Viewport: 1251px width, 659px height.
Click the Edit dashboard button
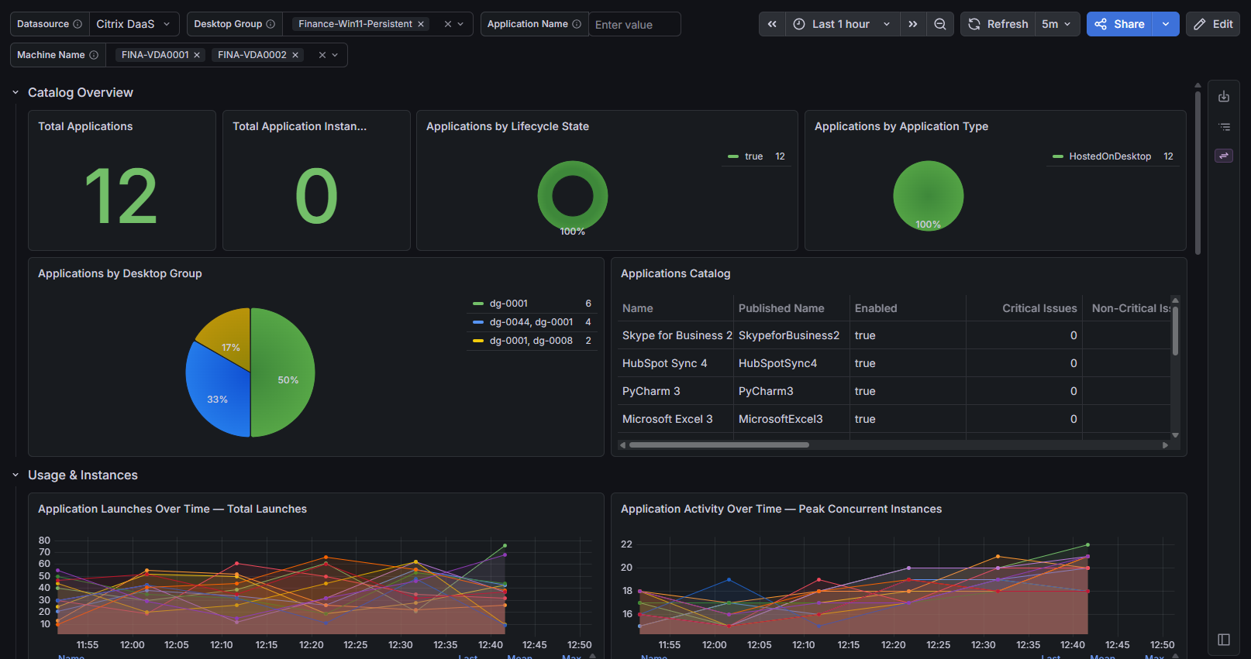1213,24
